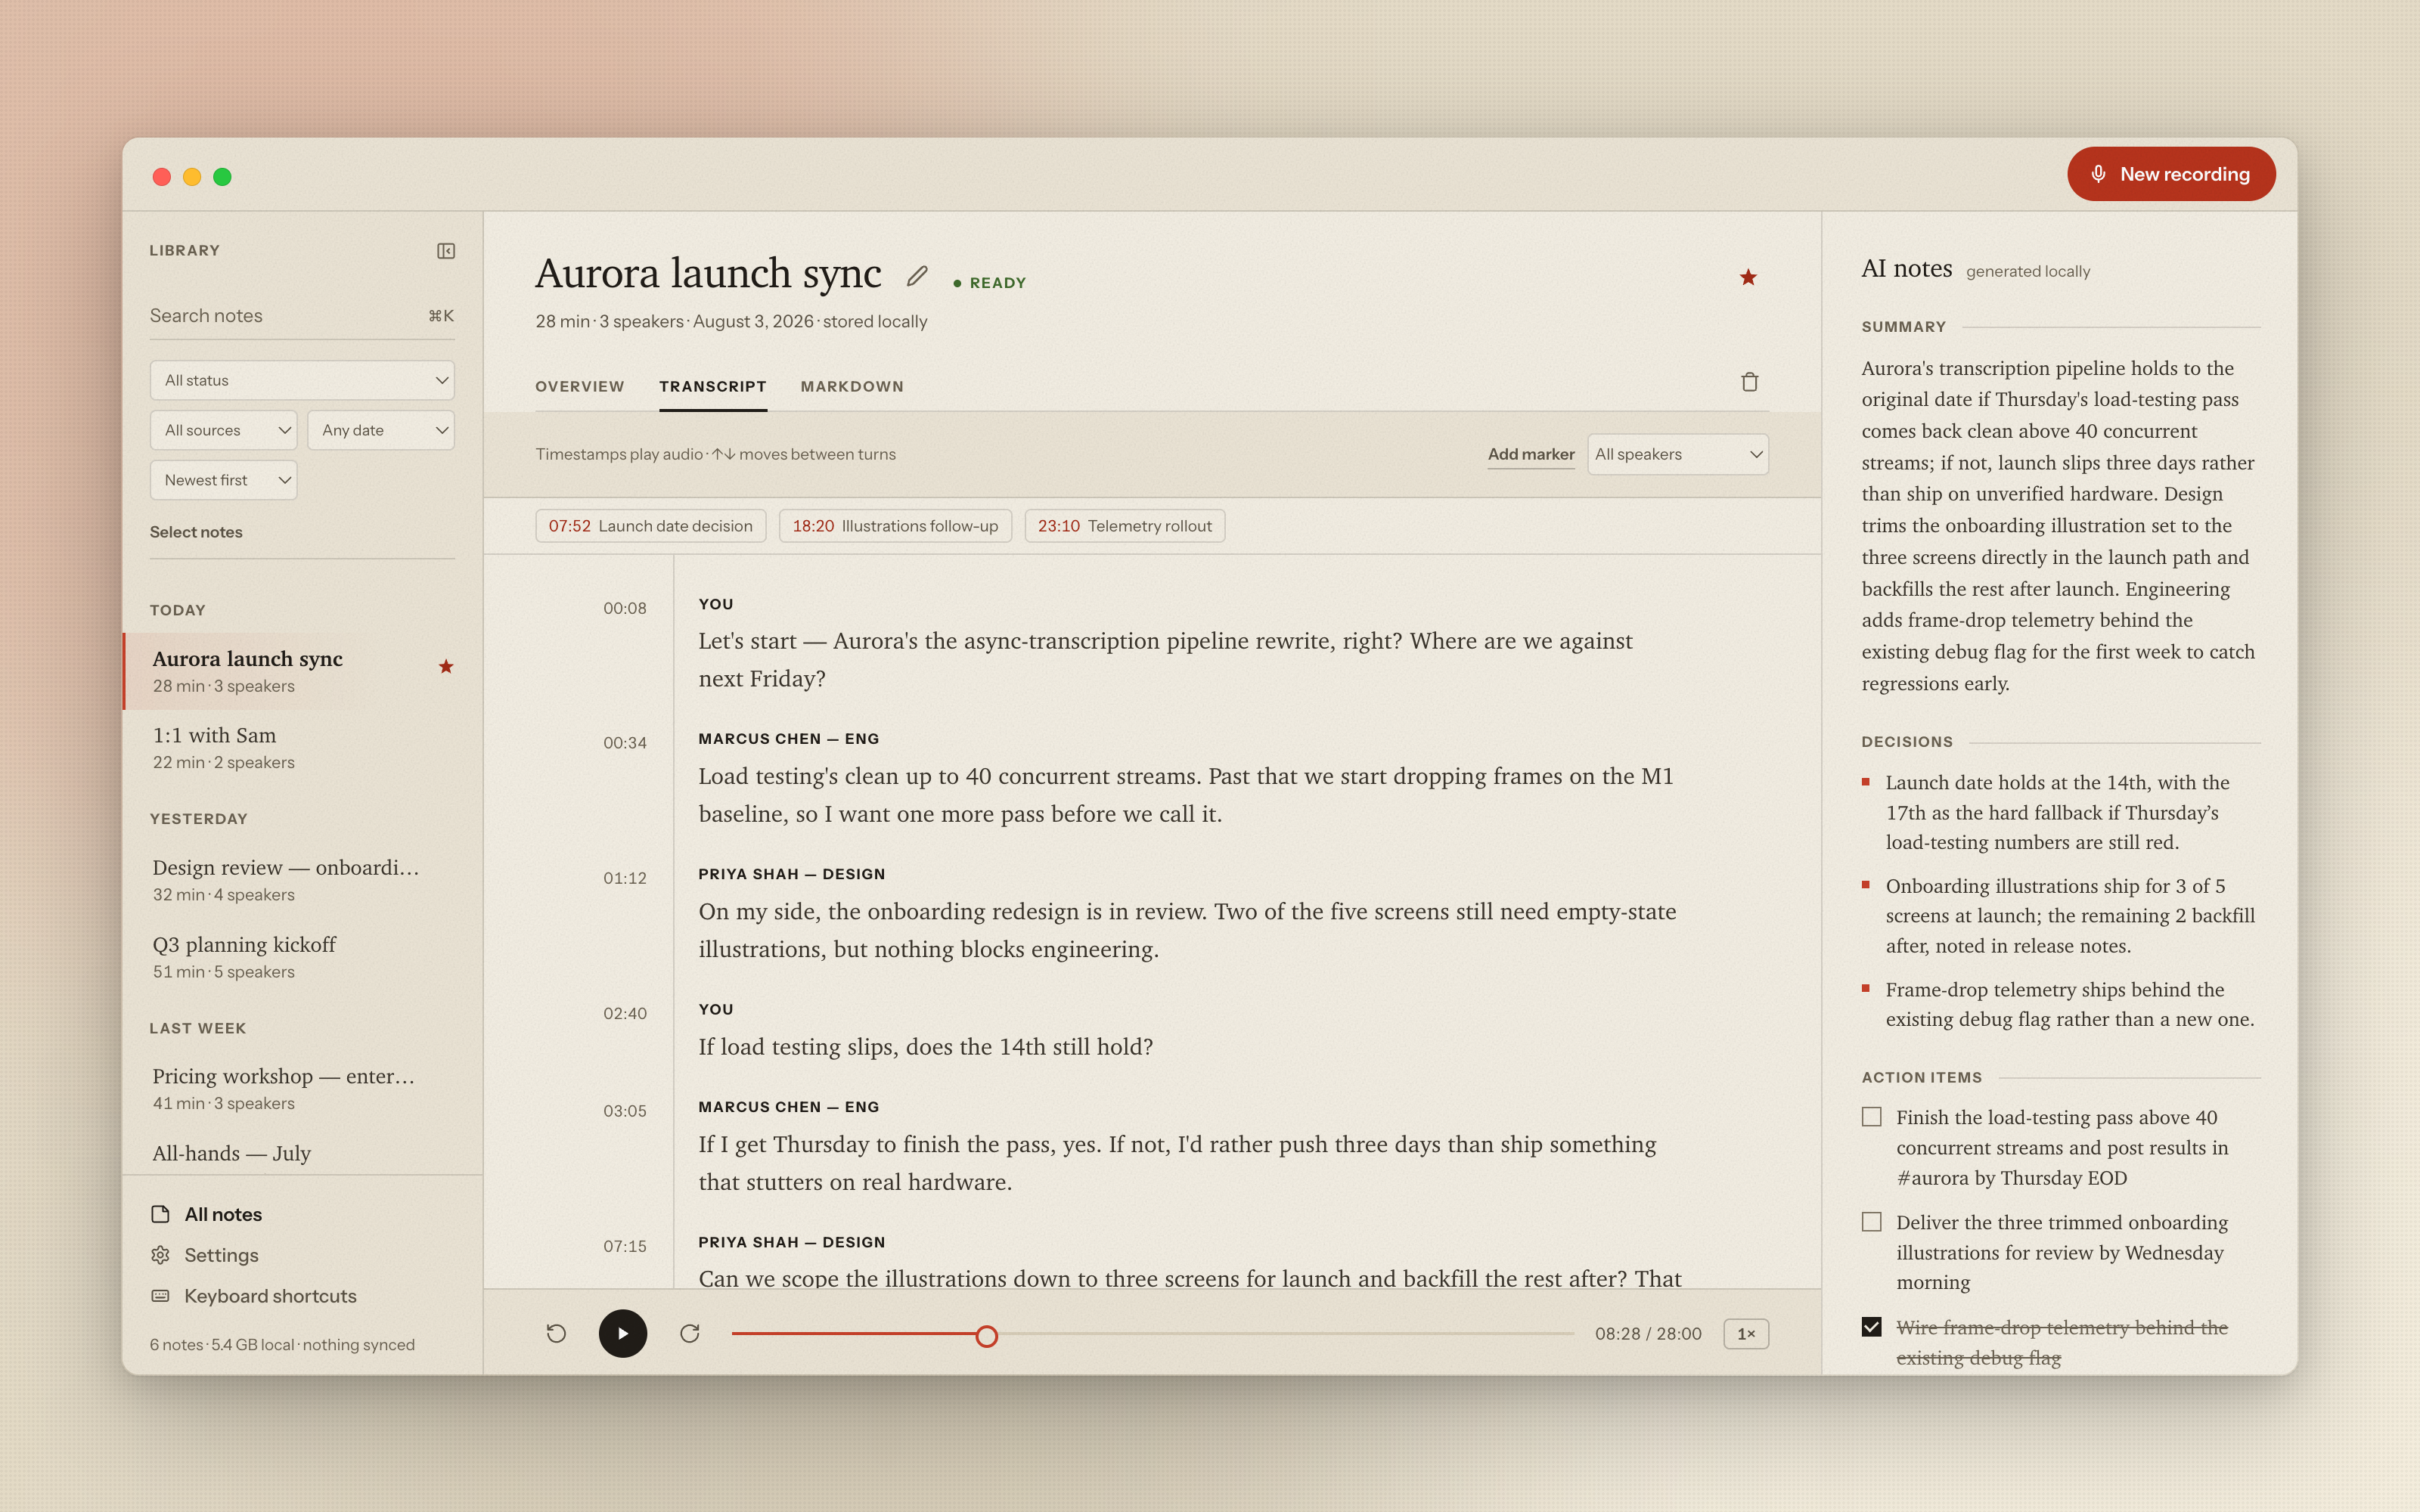Image resolution: width=2420 pixels, height=1512 pixels.
Task: Open the All speakers filter dropdown
Action: (x=1677, y=454)
